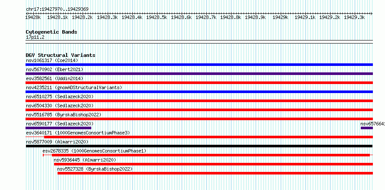This screenshot has height=190, width=385.
Task: Click the ruler's right arrowhead
Action: [x=372, y=13]
